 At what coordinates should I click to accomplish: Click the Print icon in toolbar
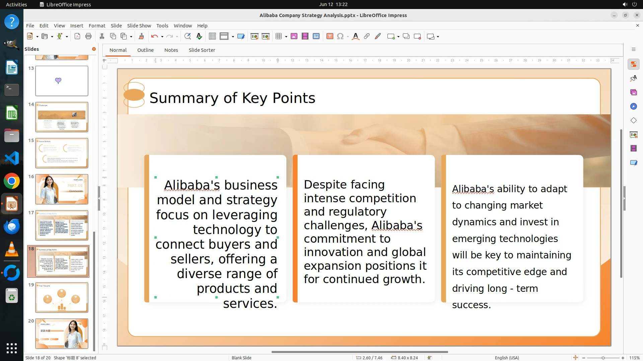[88, 36]
